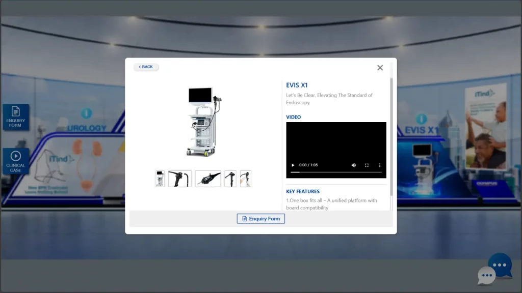Close the EVIS X1 product dialog
The image size is (522, 293).
[380, 68]
